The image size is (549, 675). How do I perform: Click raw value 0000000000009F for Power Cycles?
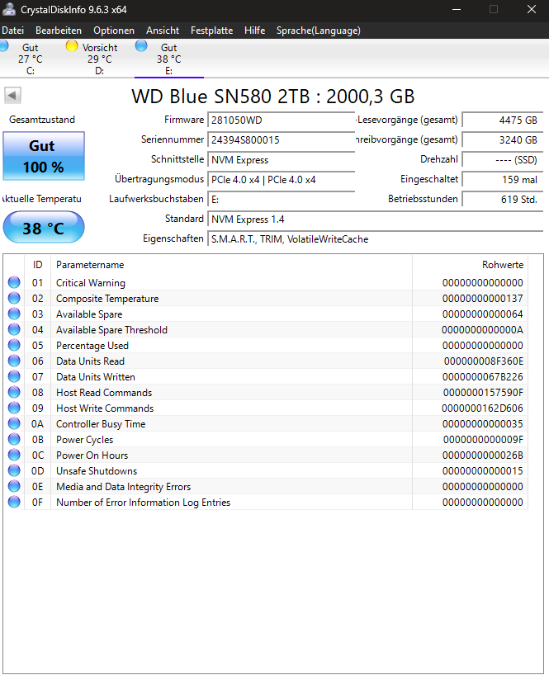pyautogui.click(x=483, y=440)
